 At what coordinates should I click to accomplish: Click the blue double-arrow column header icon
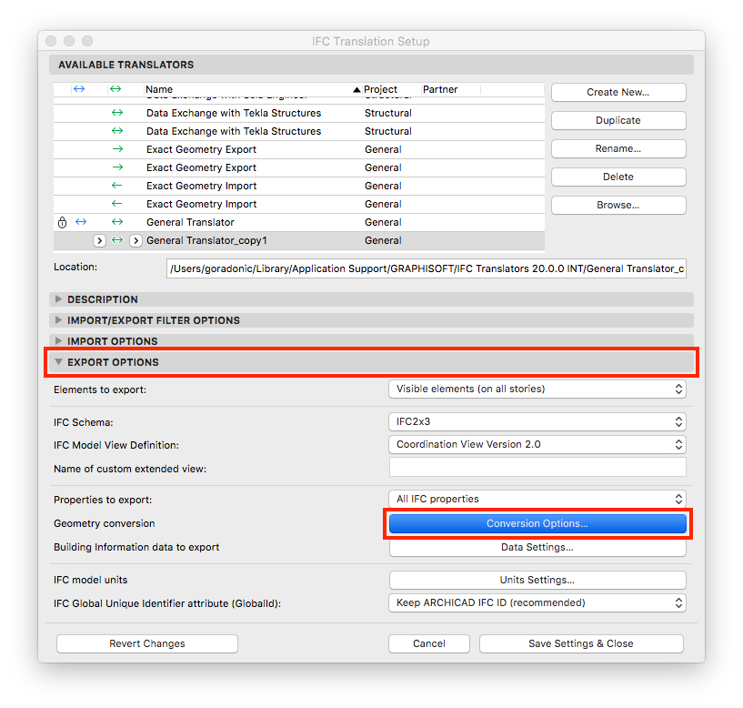tap(79, 88)
